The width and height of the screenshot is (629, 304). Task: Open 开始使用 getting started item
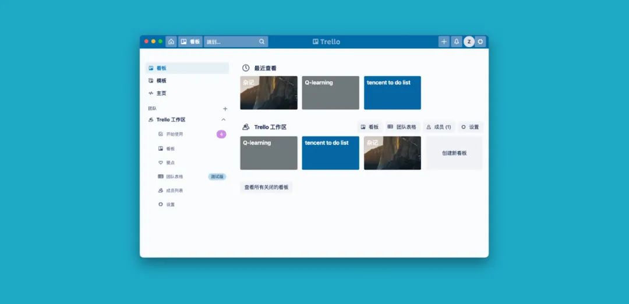tap(175, 134)
